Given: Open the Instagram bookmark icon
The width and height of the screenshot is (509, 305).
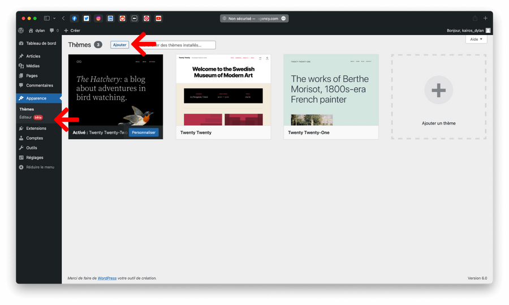Looking at the screenshot, I should point(98,19).
